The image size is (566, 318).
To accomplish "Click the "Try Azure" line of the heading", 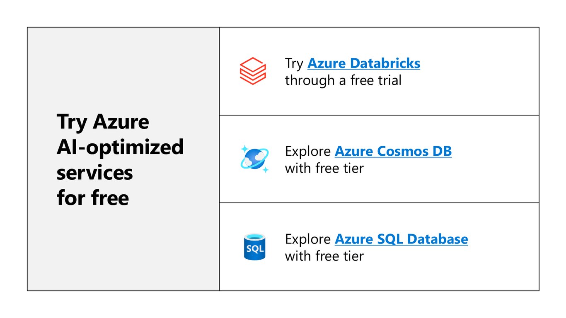I will pos(103,122).
